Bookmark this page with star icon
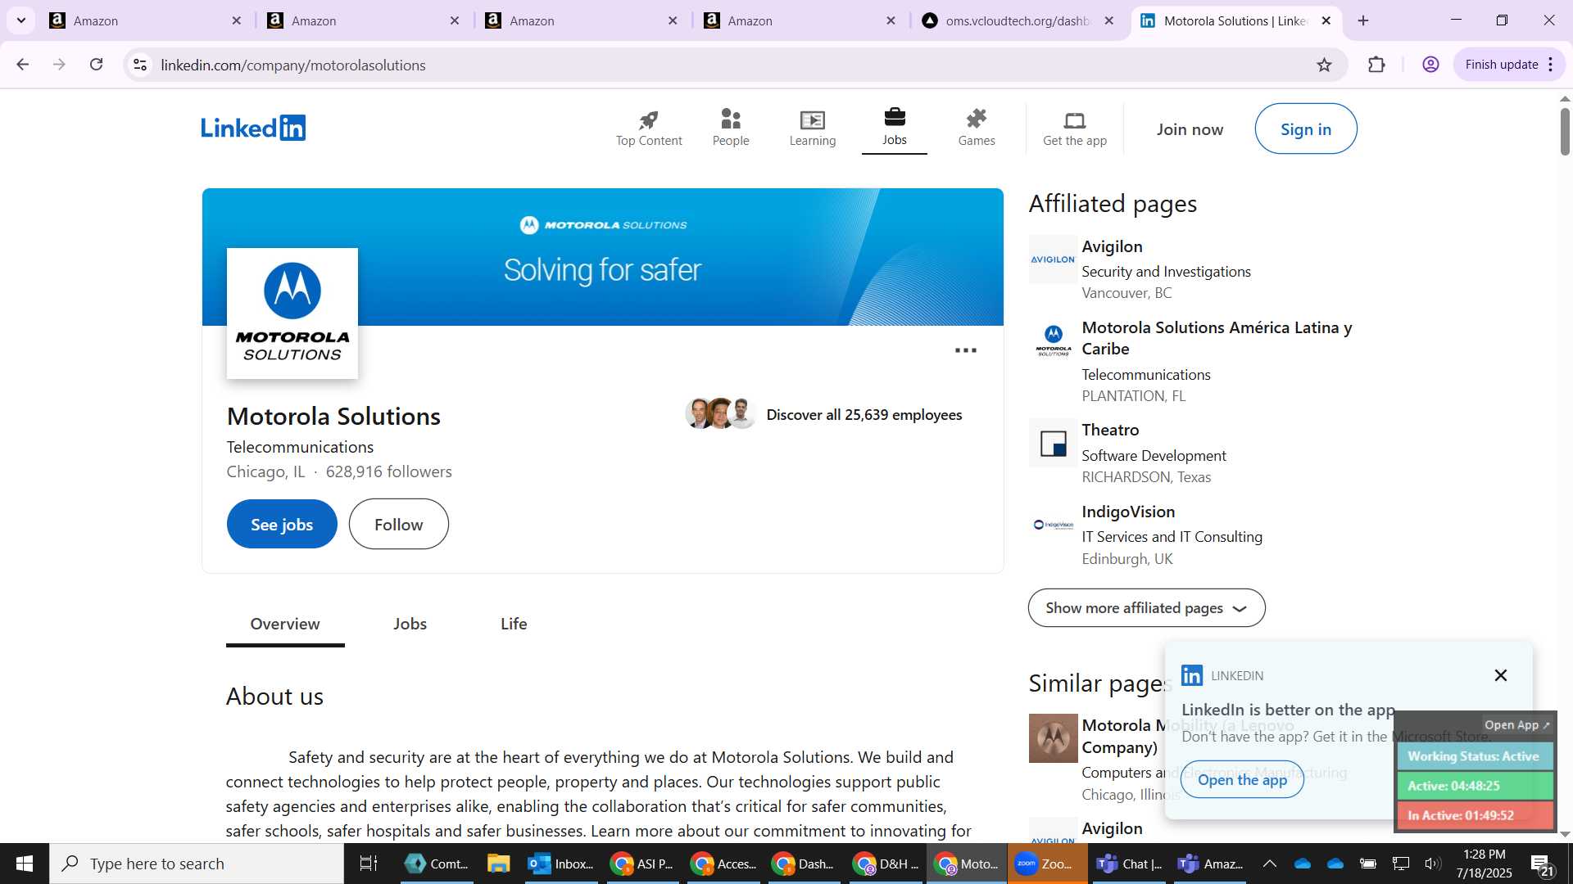 click(1324, 65)
